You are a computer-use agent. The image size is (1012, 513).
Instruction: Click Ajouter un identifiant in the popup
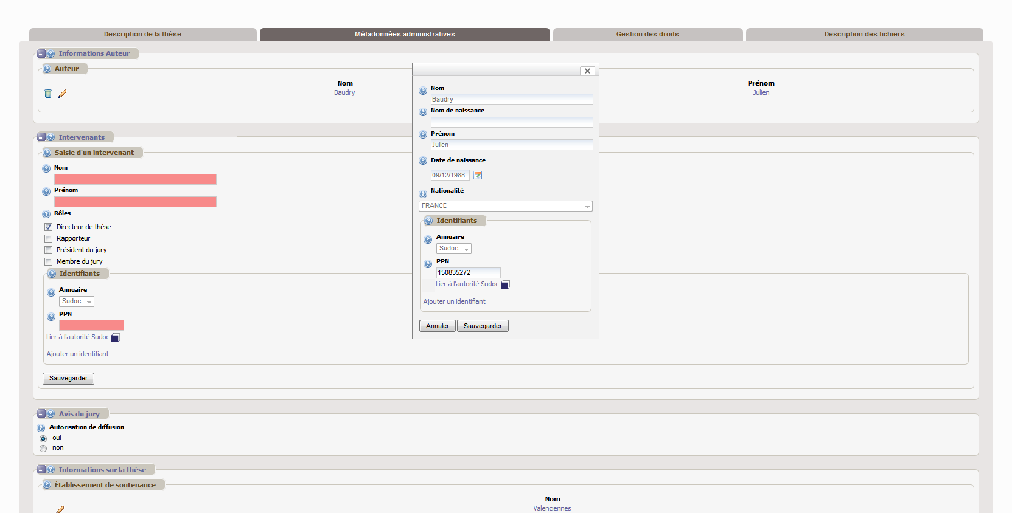click(454, 301)
